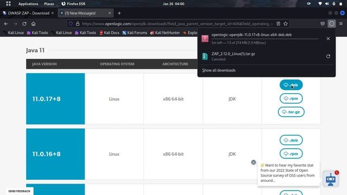347x195 pixels.
Task: Click the Firefox ESR taskbar item
Action: [x=73, y=4]
